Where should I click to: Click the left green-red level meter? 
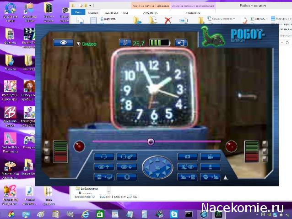(60, 152)
